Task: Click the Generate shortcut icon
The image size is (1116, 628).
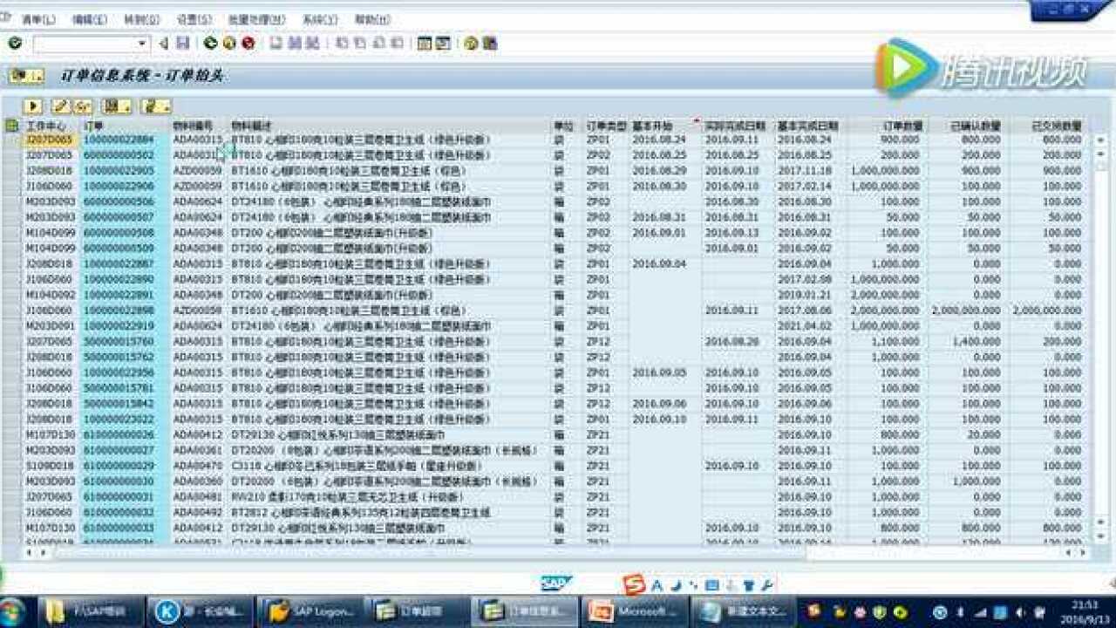Action: 444,43
